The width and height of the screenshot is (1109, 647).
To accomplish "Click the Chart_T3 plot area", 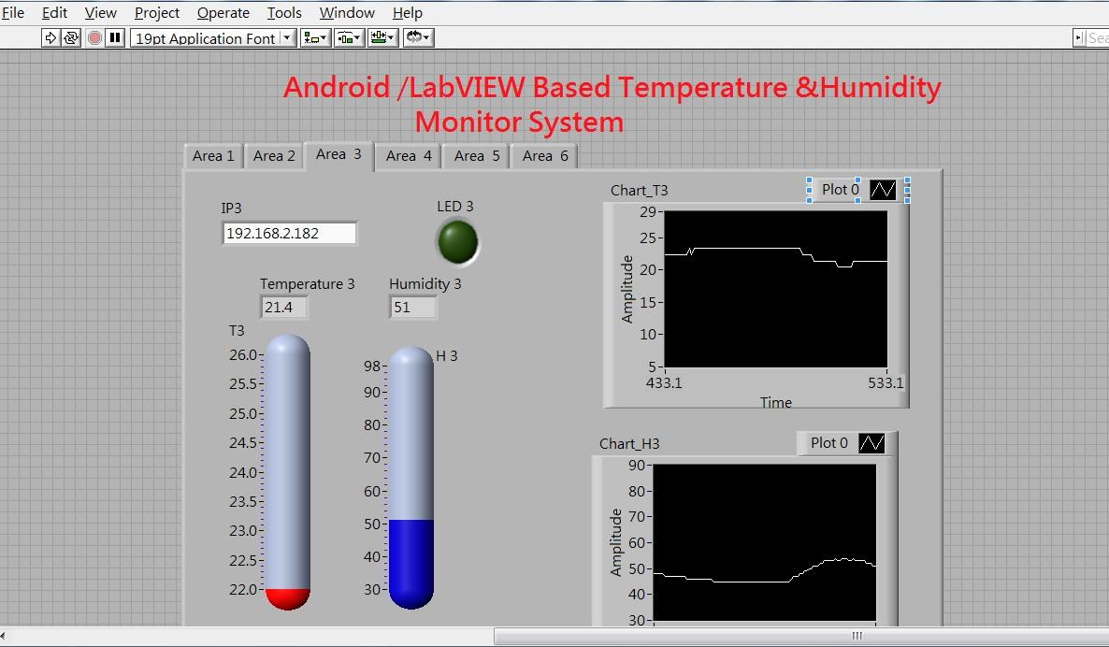I will pos(776,289).
